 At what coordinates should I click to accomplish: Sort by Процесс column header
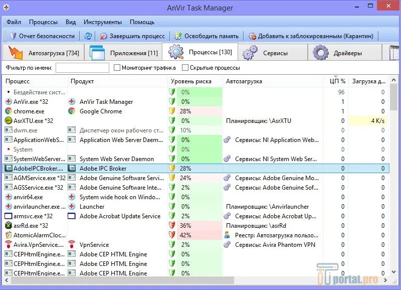tap(35, 81)
